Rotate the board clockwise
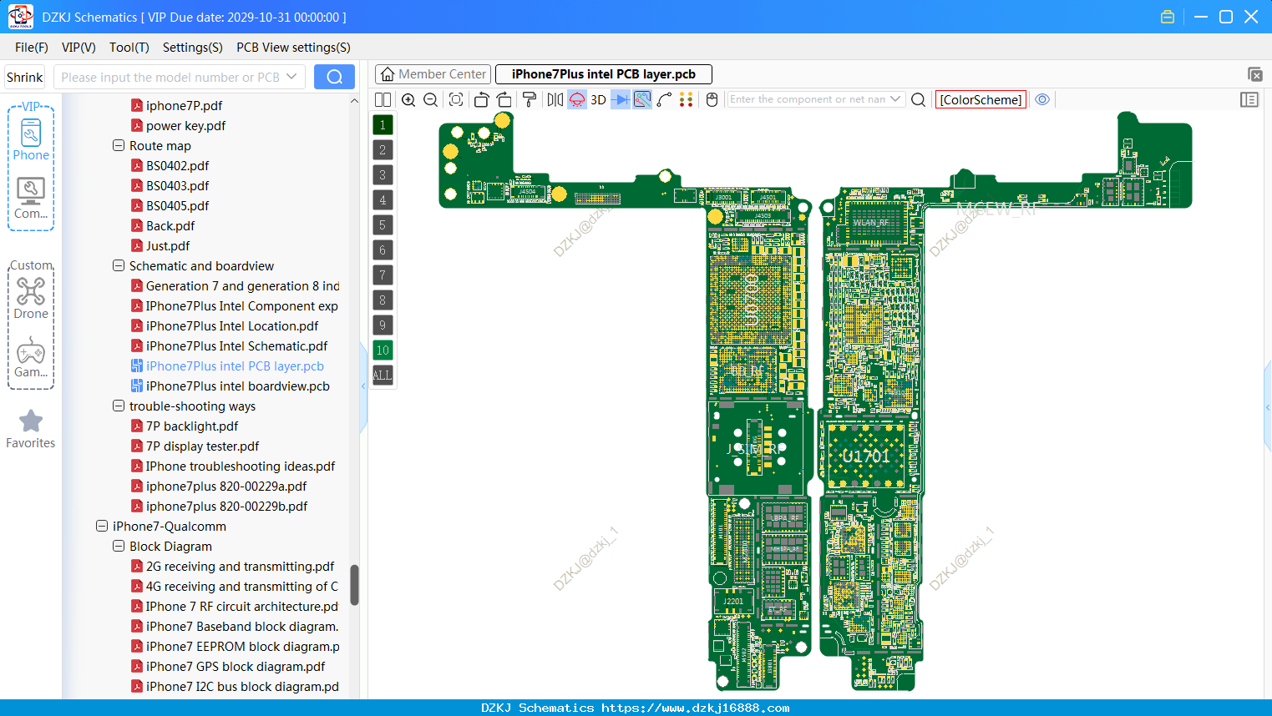 [504, 99]
